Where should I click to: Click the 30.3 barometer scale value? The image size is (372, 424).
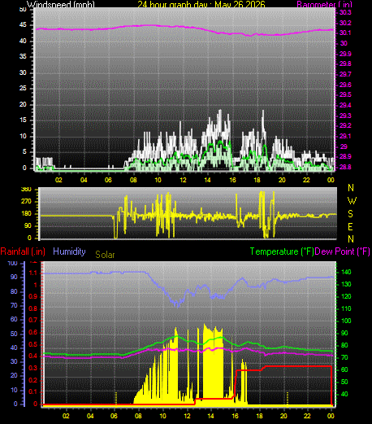pyautogui.click(x=345, y=12)
